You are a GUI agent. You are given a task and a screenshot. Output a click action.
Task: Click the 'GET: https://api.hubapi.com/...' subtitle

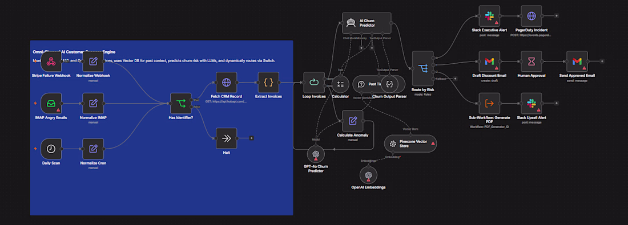coord(226,101)
